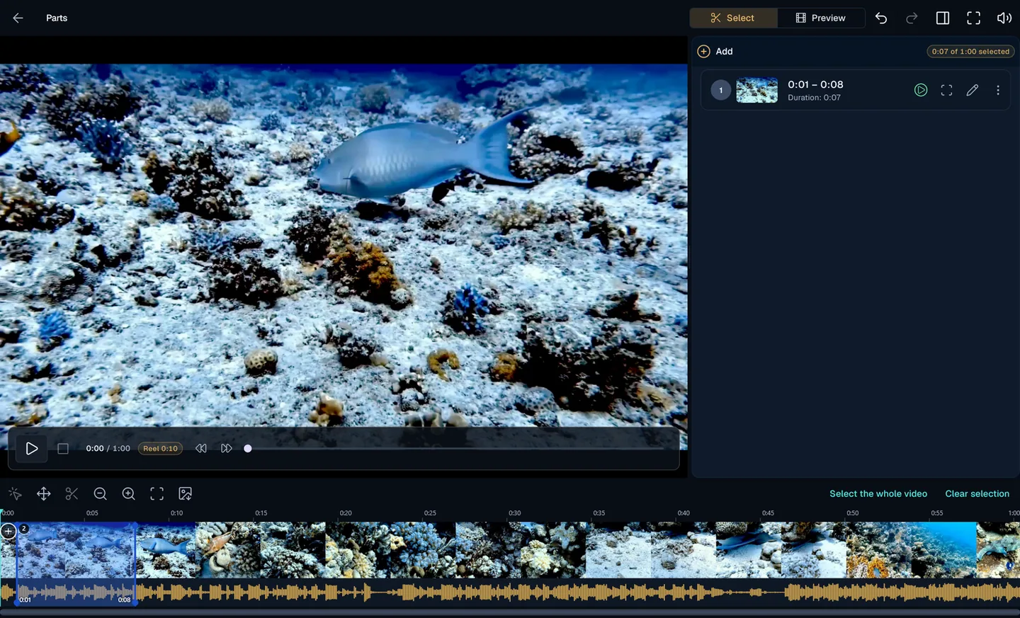Focus the 0:01 – 0:08 part on timeline
This screenshot has height=618, width=1020.
point(946,90)
